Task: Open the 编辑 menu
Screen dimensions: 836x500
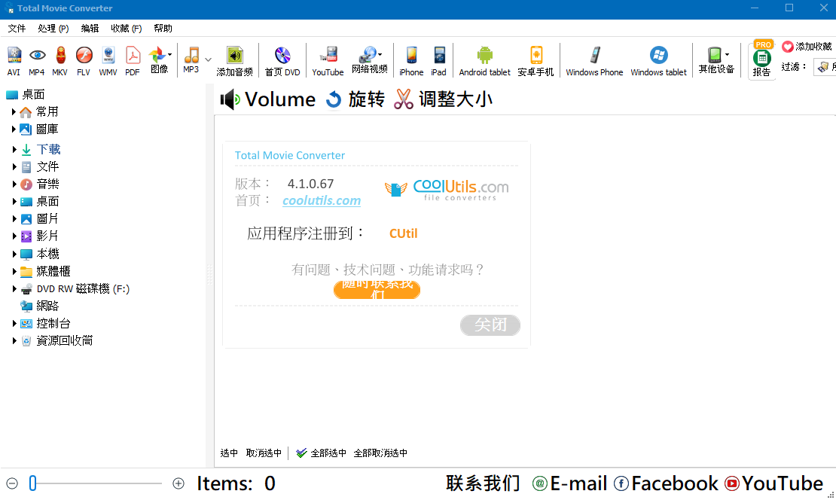Action: pyautogui.click(x=90, y=29)
